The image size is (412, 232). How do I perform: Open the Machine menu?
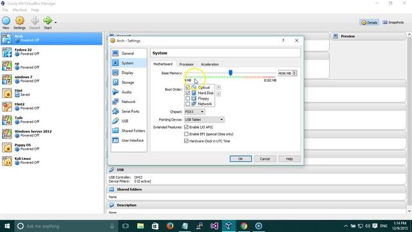click(19, 10)
